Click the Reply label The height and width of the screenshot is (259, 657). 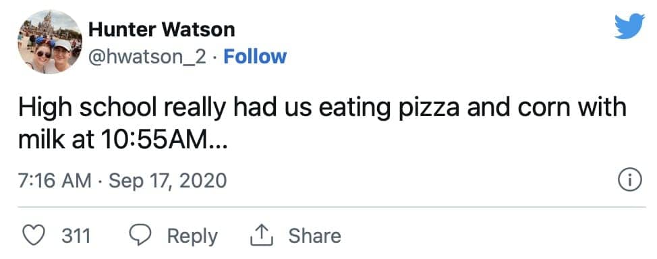point(192,236)
